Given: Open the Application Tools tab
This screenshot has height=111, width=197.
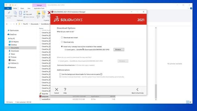Looking at the screenshot, I should tap(39, 8).
